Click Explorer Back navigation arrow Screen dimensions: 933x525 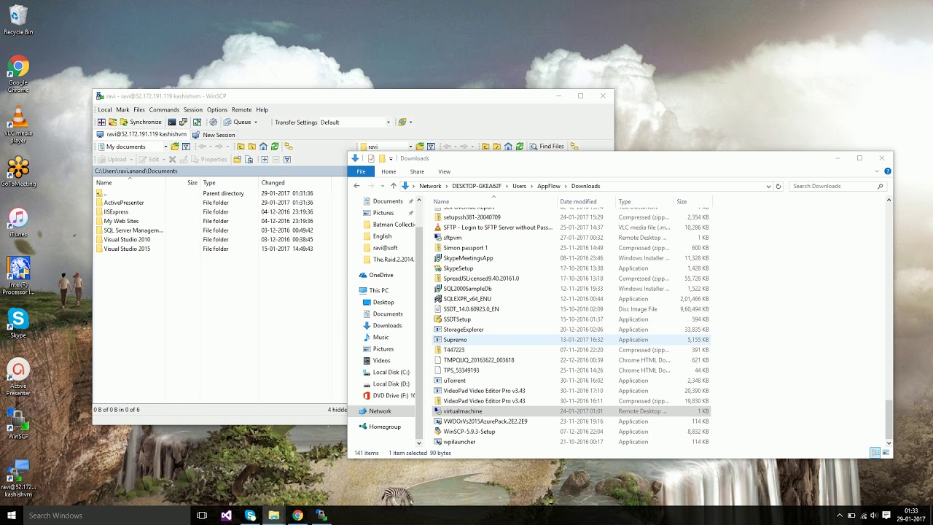coord(356,186)
